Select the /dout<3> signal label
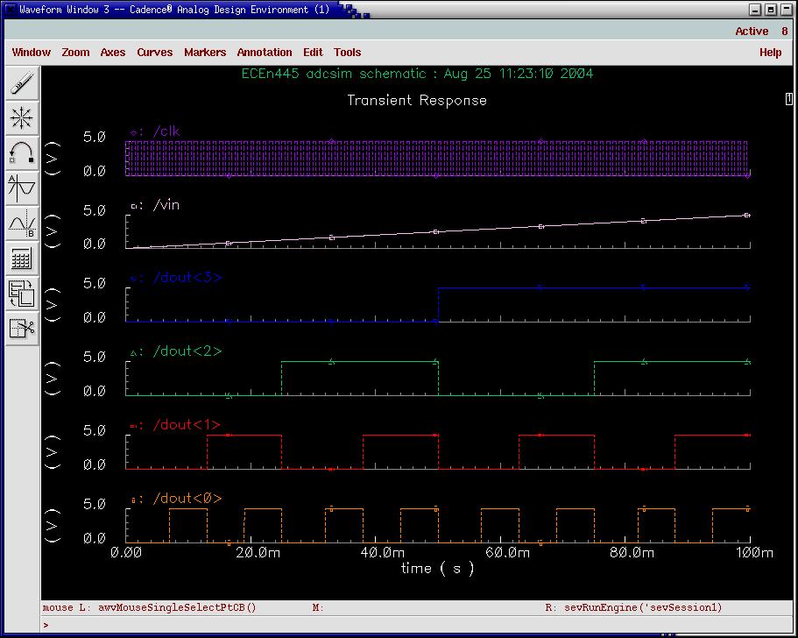The height and width of the screenshot is (638, 798). (187, 278)
